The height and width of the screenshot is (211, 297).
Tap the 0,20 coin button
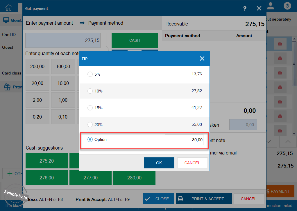click(x=37, y=117)
